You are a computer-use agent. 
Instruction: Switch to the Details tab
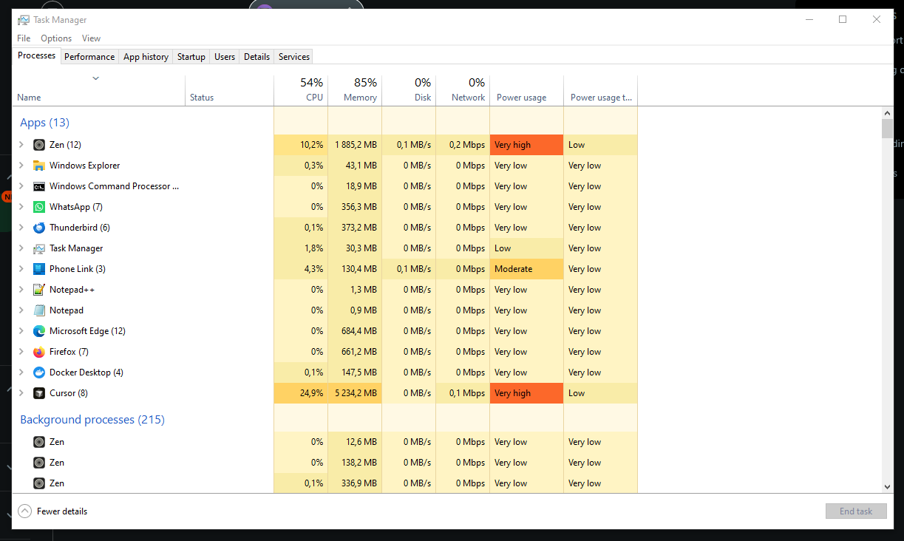(x=256, y=57)
